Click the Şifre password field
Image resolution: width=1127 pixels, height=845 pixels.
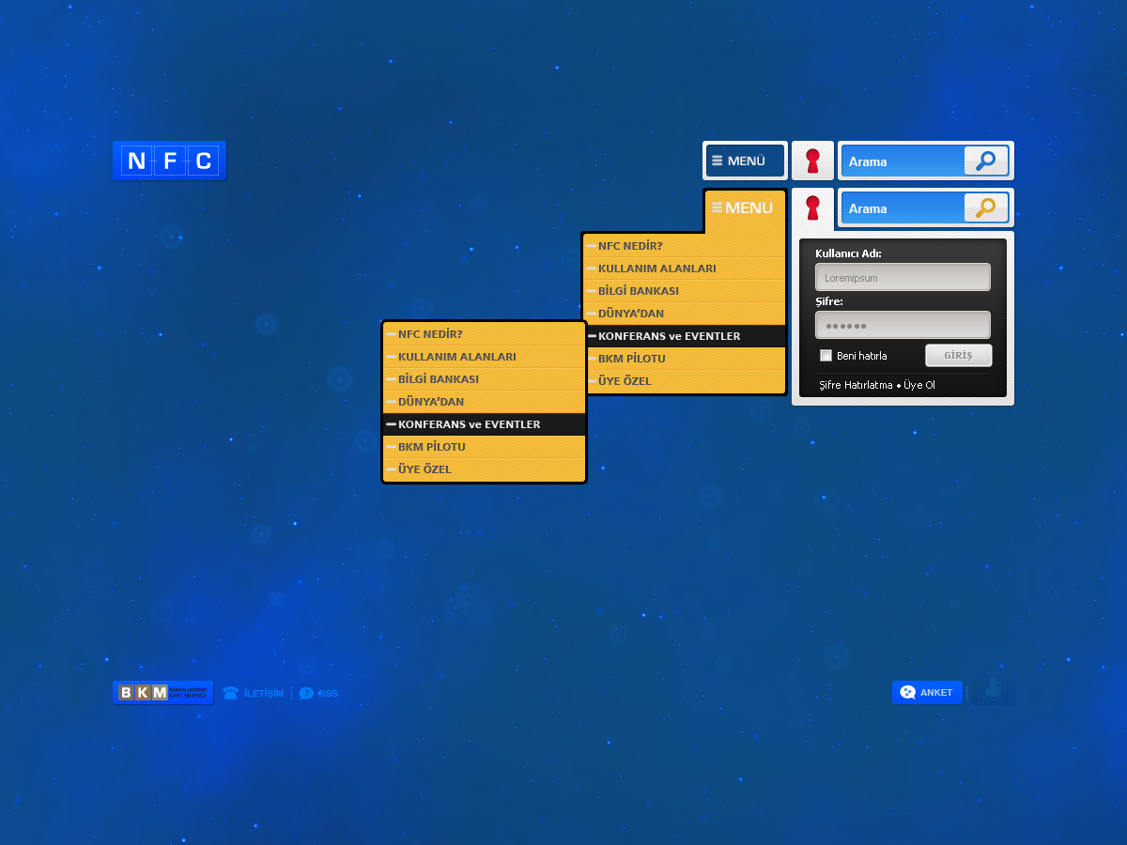pos(903,326)
